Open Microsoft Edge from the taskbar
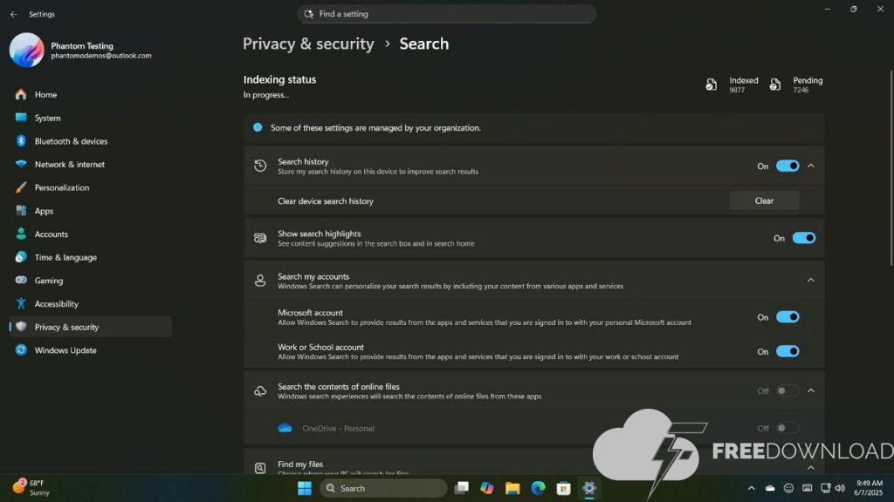The image size is (894, 502). coord(538,488)
